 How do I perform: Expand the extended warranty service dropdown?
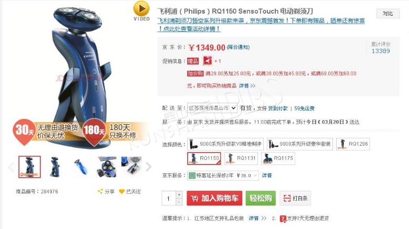click(x=223, y=176)
